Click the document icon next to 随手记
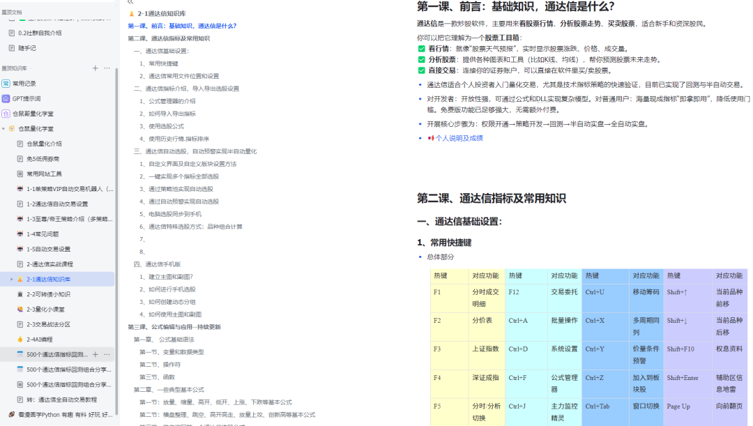Screen dimensions: 753x426 pos(12,48)
